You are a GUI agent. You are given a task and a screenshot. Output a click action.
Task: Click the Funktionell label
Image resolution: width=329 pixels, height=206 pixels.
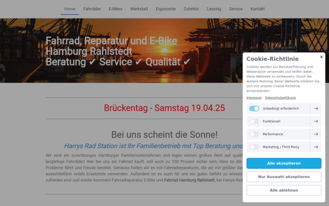[x=271, y=121]
